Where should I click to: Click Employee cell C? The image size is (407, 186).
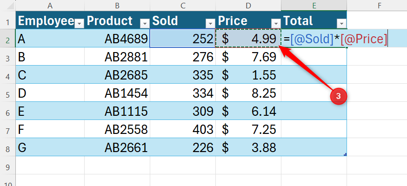click(x=50, y=74)
